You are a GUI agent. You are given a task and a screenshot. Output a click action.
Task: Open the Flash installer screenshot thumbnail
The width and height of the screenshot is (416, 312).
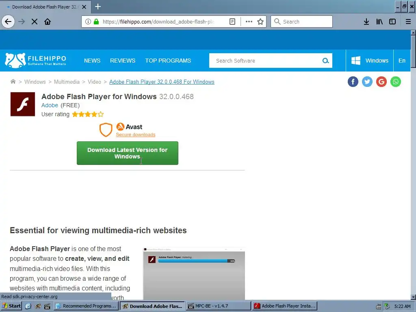pos(194,273)
